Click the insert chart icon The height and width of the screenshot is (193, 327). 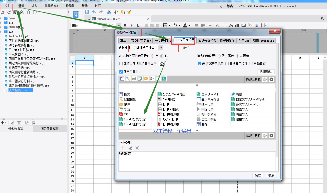click(x=237, y=25)
